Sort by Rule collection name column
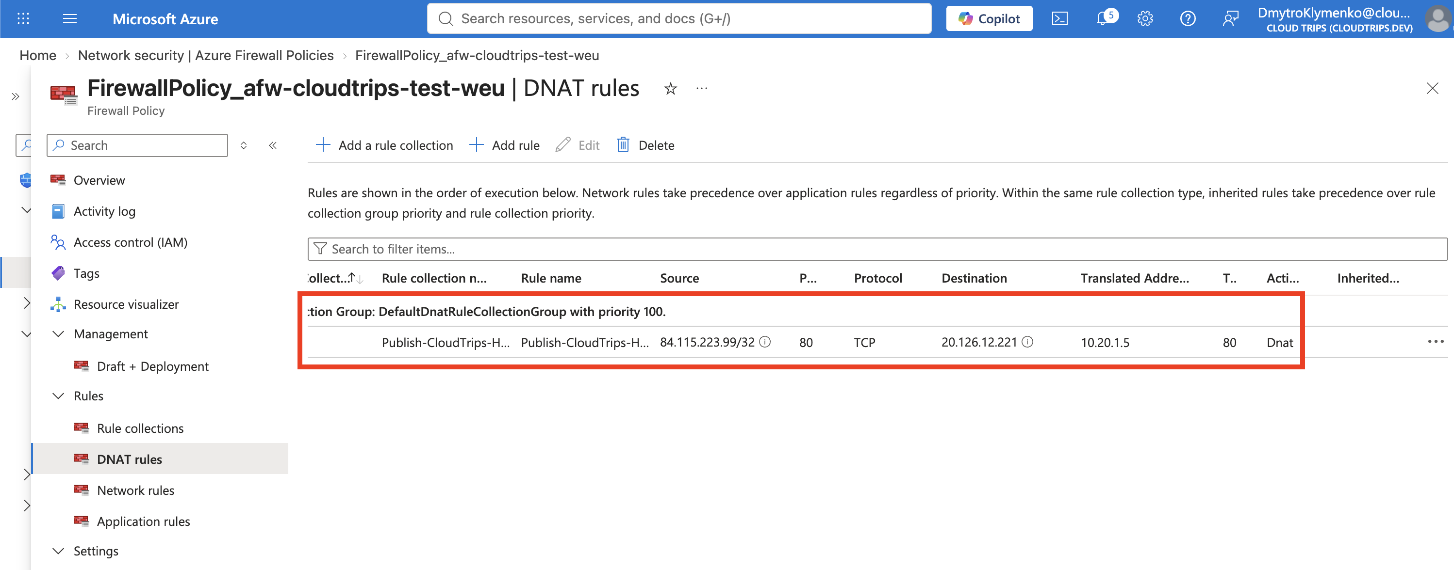 433,279
